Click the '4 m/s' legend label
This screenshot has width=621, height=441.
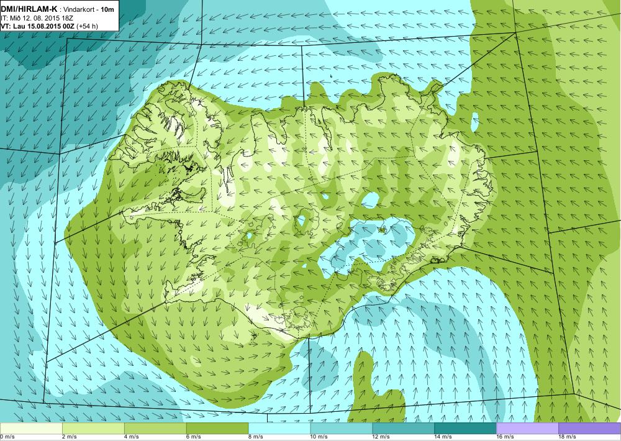pyautogui.click(x=132, y=437)
